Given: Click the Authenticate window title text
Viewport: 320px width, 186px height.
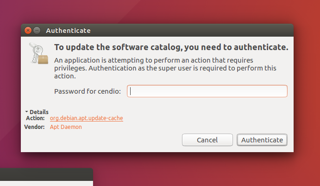Looking at the screenshot, I should tap(68, 31).
